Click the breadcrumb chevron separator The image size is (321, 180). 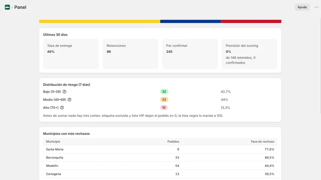(12, 7)
